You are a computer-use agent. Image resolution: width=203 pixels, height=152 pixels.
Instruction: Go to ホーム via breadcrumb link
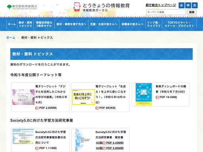11,38
